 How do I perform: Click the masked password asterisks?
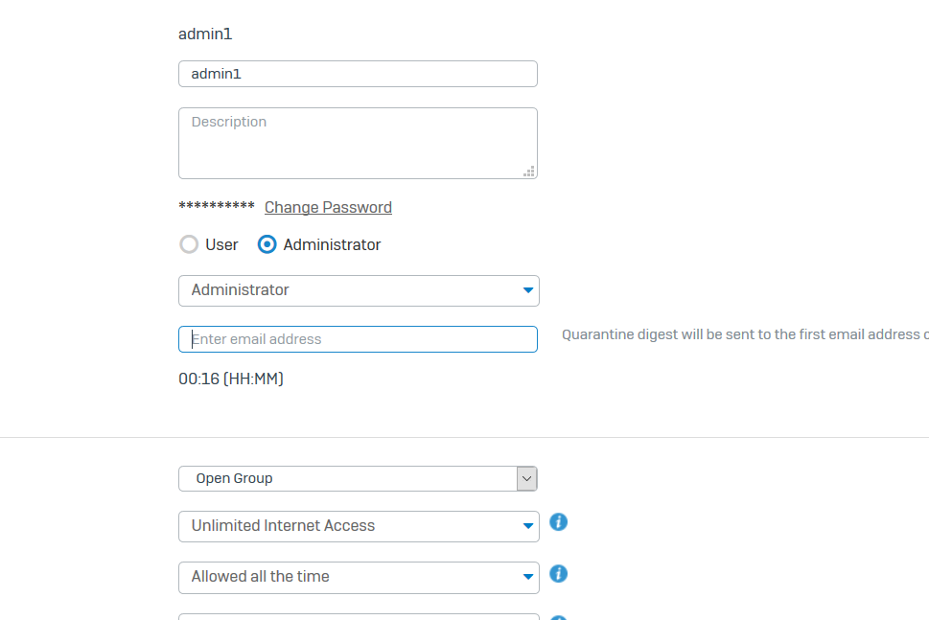click(217, 207)
